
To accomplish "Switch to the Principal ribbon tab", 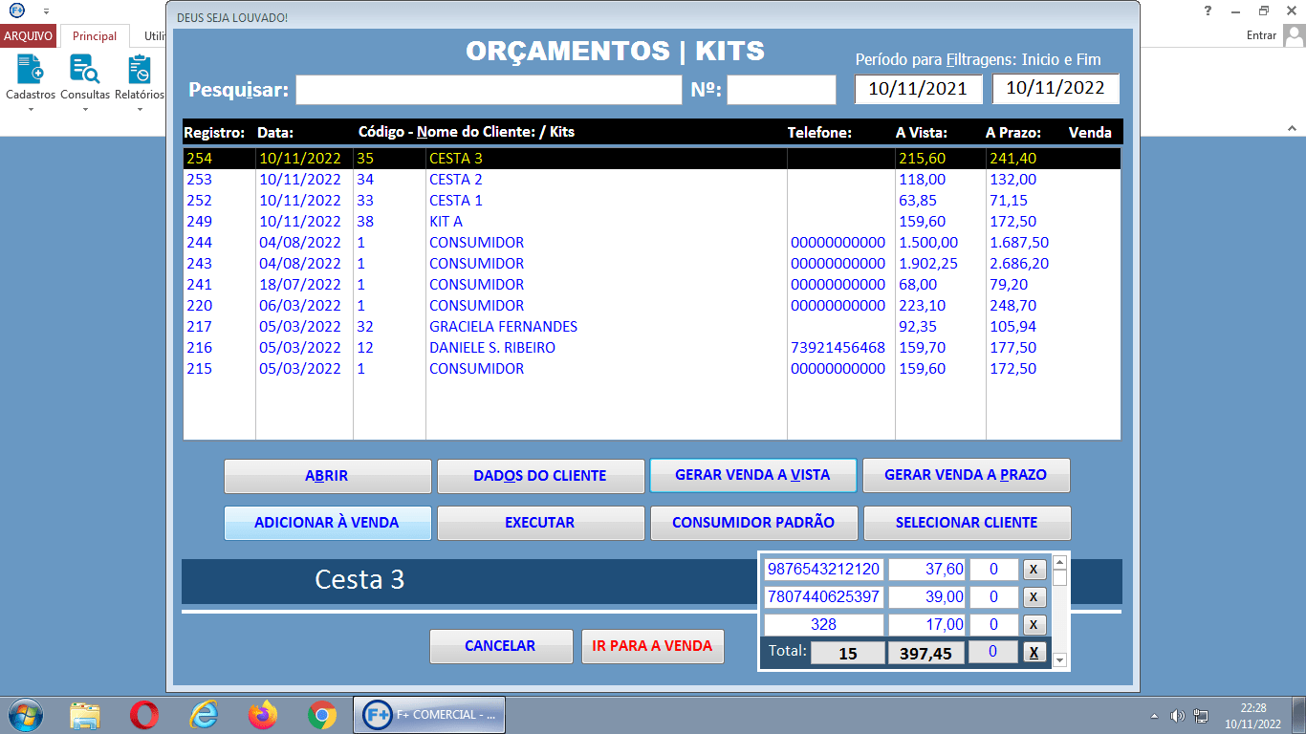I will pyautogui.click(x=95, y=36).
